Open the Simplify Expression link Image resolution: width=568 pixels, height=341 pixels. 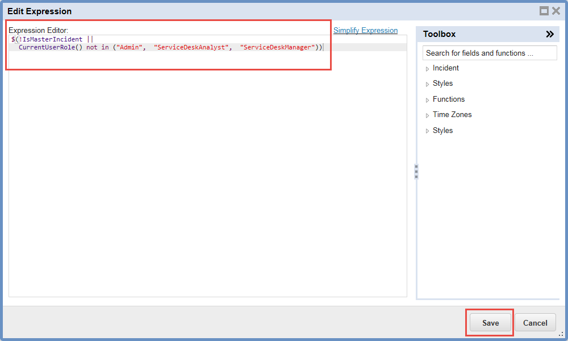click(x=365, y=31)
